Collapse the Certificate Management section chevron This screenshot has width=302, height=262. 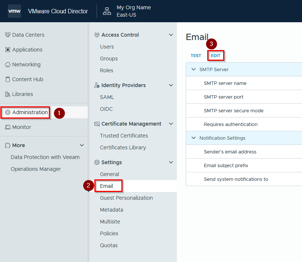[171, 124]
